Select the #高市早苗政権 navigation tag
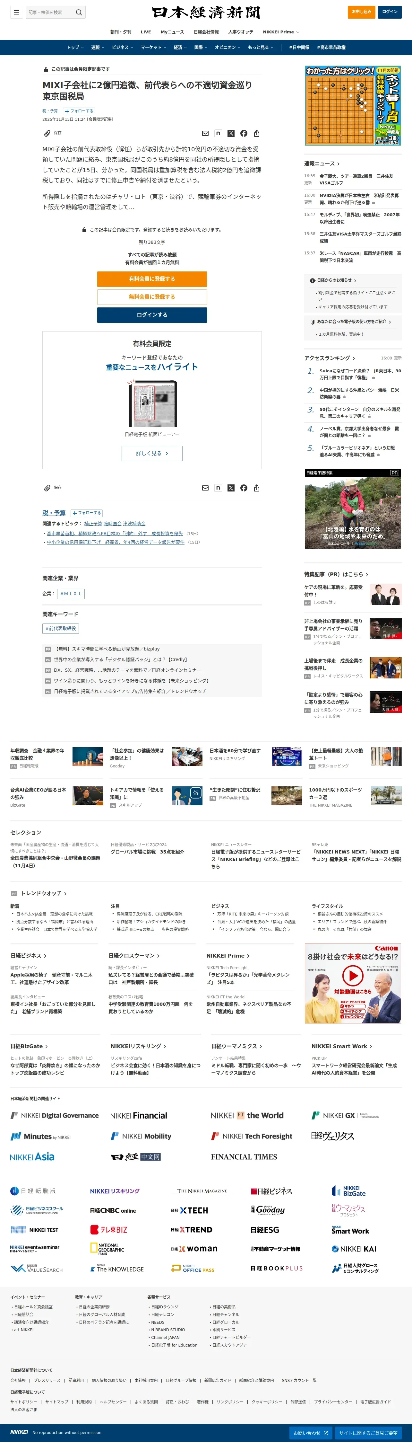 tap(331, 48)
